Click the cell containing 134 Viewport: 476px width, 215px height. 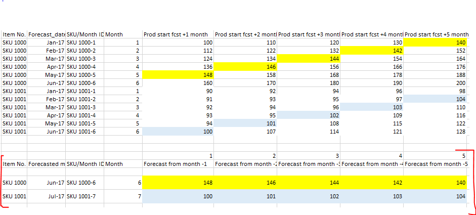[245, 59]
